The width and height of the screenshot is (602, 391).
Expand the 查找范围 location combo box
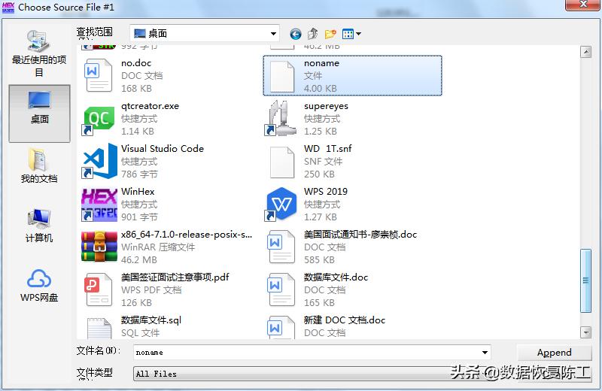pyautogui.click(x=205, y=33)
